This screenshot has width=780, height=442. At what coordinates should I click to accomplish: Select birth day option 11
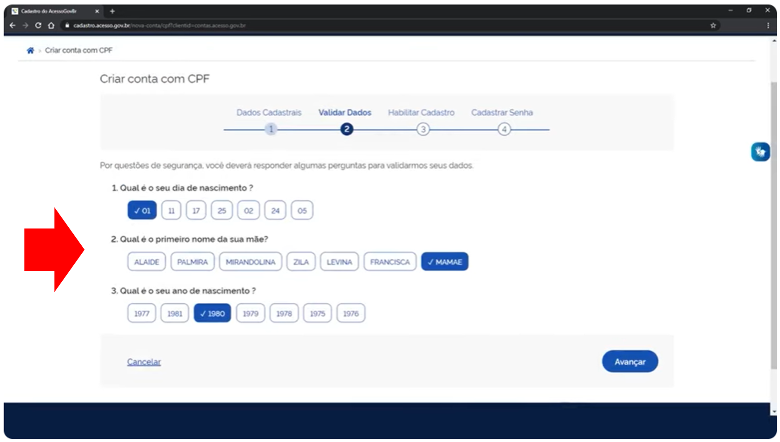click(171, 211)
